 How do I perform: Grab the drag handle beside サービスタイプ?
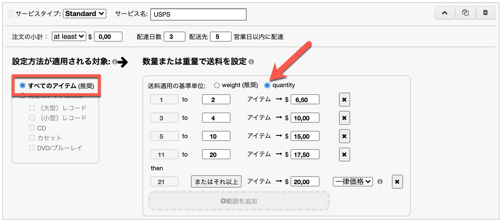(11, 14)
